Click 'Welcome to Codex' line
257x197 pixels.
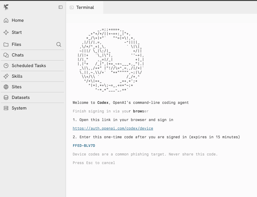(x=131, y=103)
